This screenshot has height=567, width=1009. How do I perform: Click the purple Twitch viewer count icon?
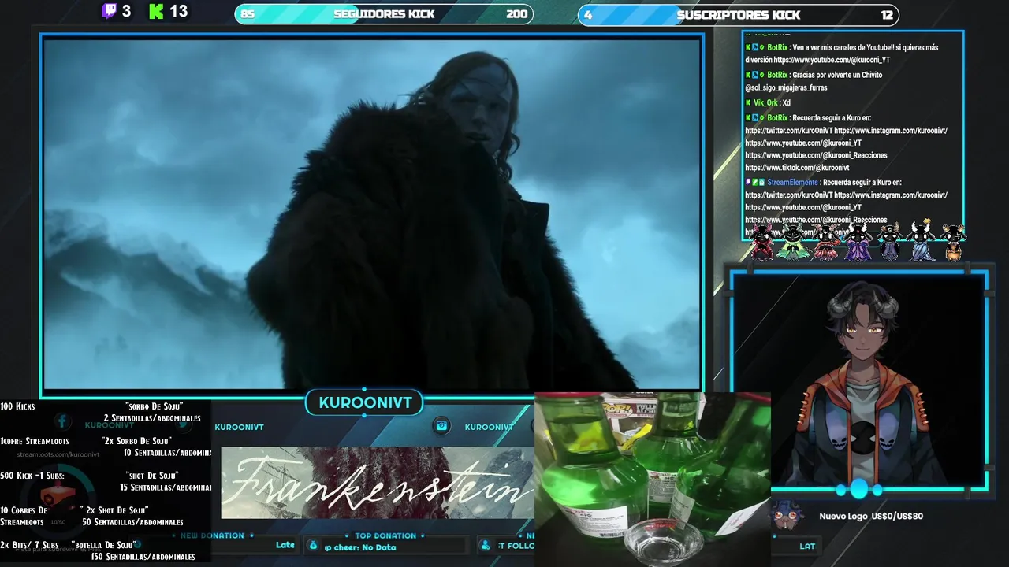click(109, 11)
